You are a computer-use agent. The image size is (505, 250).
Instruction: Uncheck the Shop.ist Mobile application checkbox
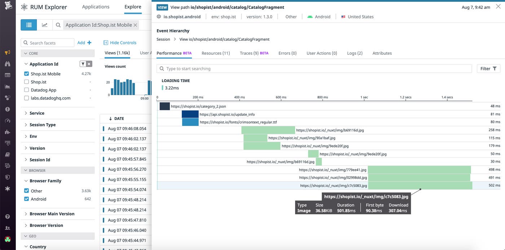26,74
